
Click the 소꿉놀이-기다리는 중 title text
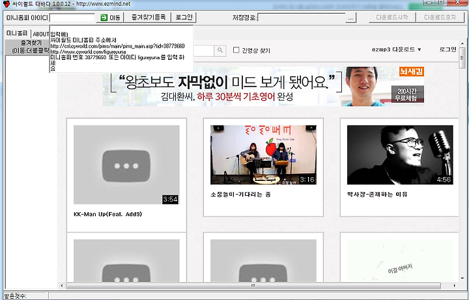click(240, 195)
